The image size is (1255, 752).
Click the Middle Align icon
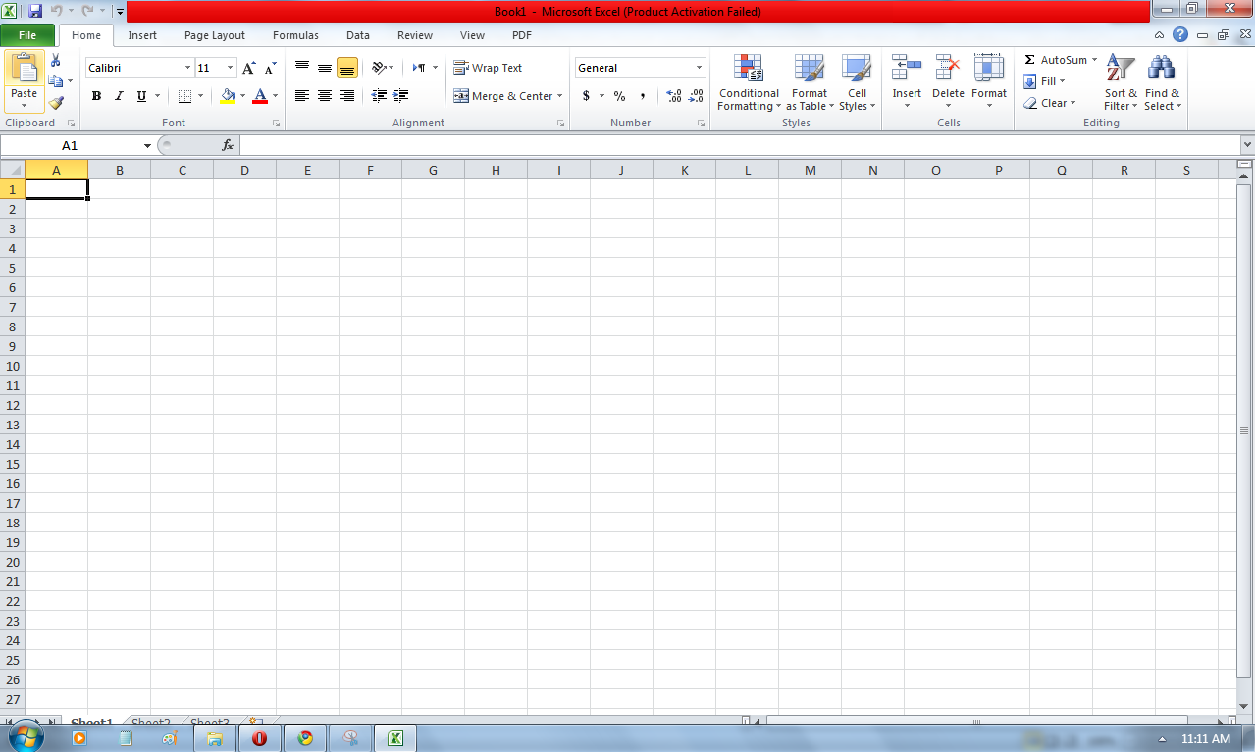[x=325, y=68]
